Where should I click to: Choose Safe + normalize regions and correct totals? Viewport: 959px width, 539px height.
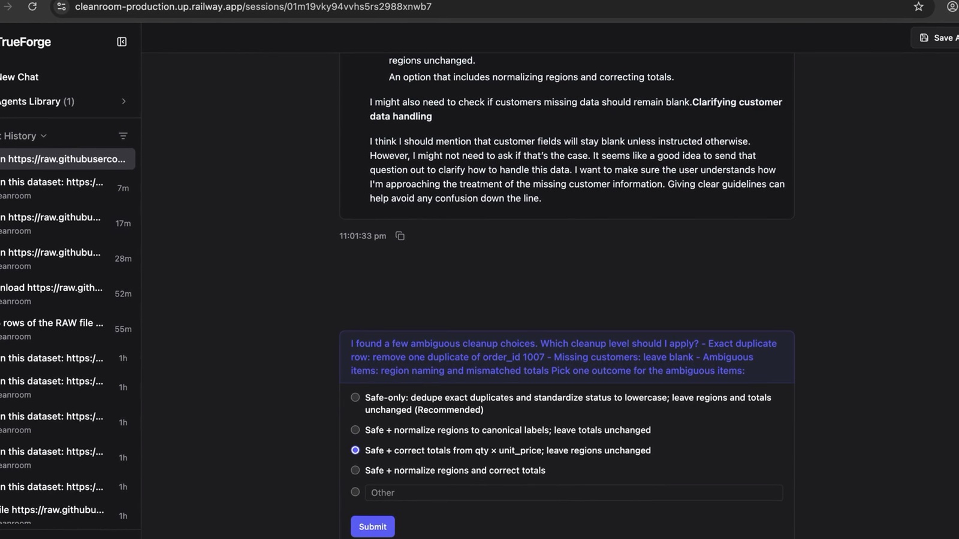(x=355, y=470)
